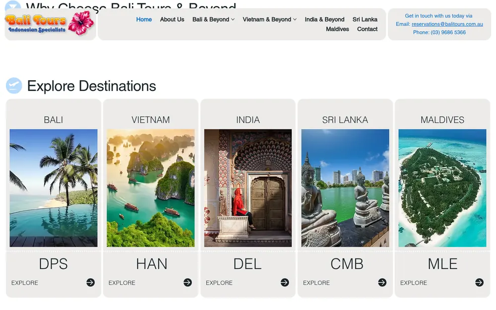Click the VIETNAM card title
This screenshot has width=496, height=310.
coord(151,120)
